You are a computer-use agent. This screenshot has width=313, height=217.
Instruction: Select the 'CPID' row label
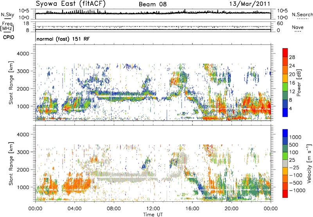pyautogui.click(x=9, y=37)
